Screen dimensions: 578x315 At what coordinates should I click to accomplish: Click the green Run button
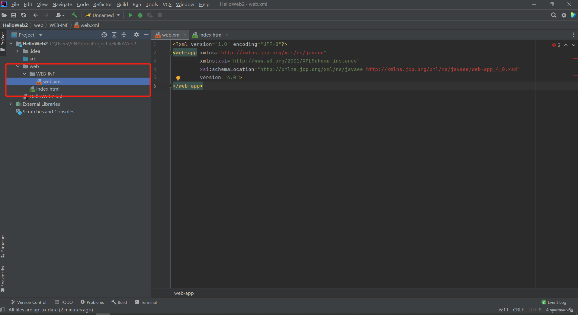[x=130, y=15]
